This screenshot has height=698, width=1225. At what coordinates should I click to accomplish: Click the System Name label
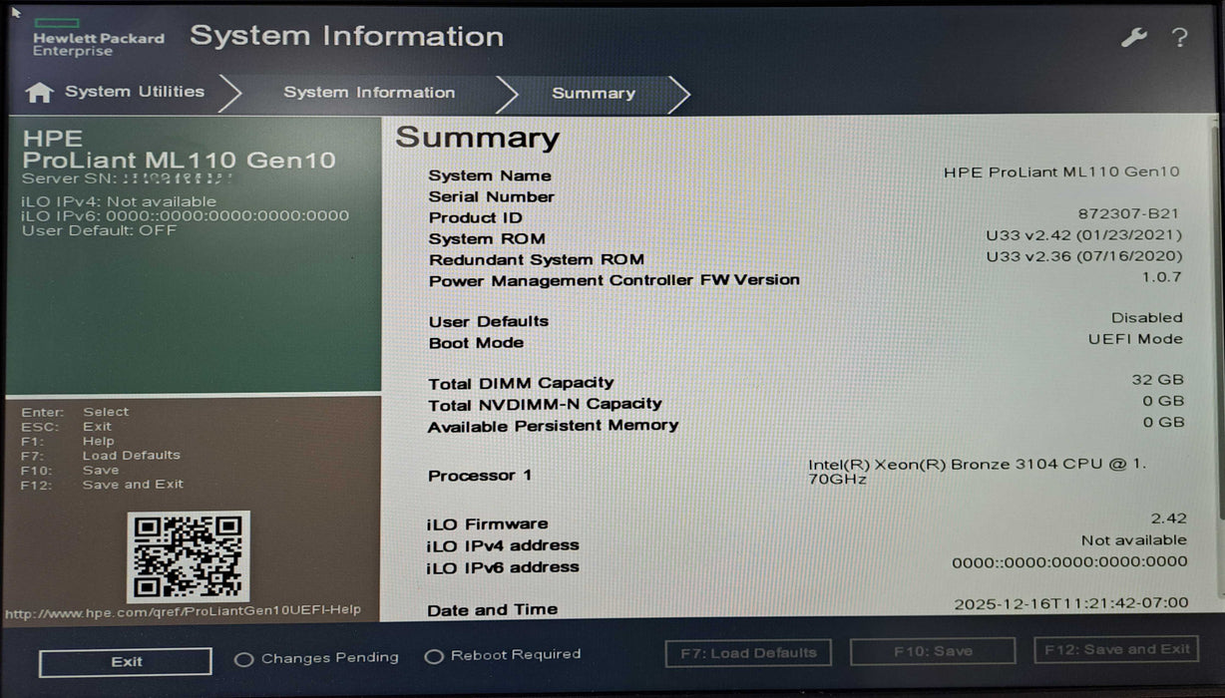pos(490,175)
